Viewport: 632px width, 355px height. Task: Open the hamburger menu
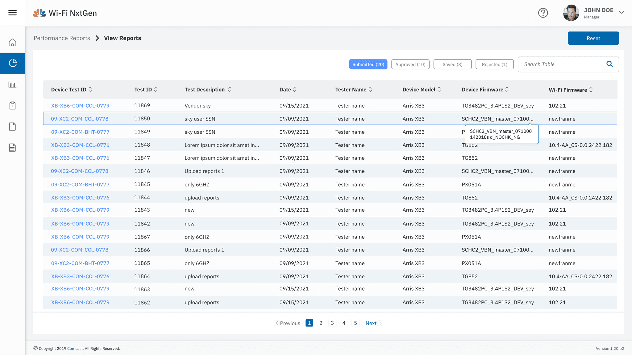(12, 13)
